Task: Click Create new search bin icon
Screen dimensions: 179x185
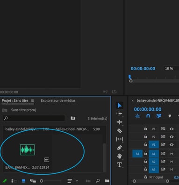Action: click(73, 118)
